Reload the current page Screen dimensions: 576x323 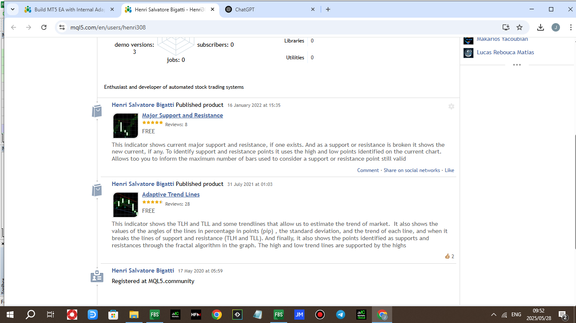click(44, 27)
